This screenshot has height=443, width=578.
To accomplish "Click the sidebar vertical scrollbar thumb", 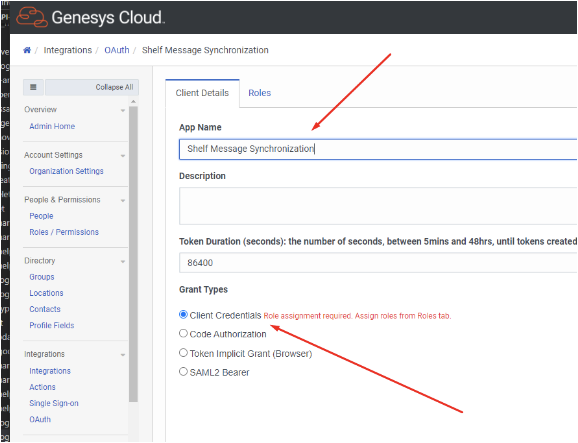I will click(133, 254).
